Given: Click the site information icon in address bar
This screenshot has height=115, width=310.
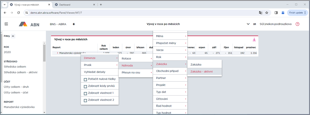Looking at the screenshot, I should pyautogui.click(x=27, y=13).
